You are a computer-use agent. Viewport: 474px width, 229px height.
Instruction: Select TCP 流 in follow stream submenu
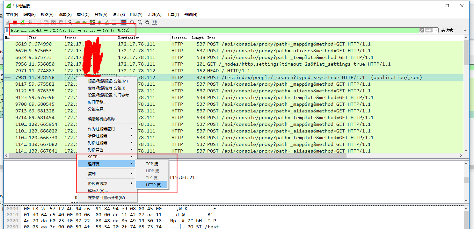coord(152,164)
